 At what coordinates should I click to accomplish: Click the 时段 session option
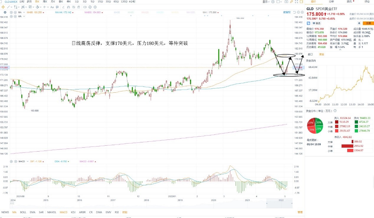[x=125, y=212]
